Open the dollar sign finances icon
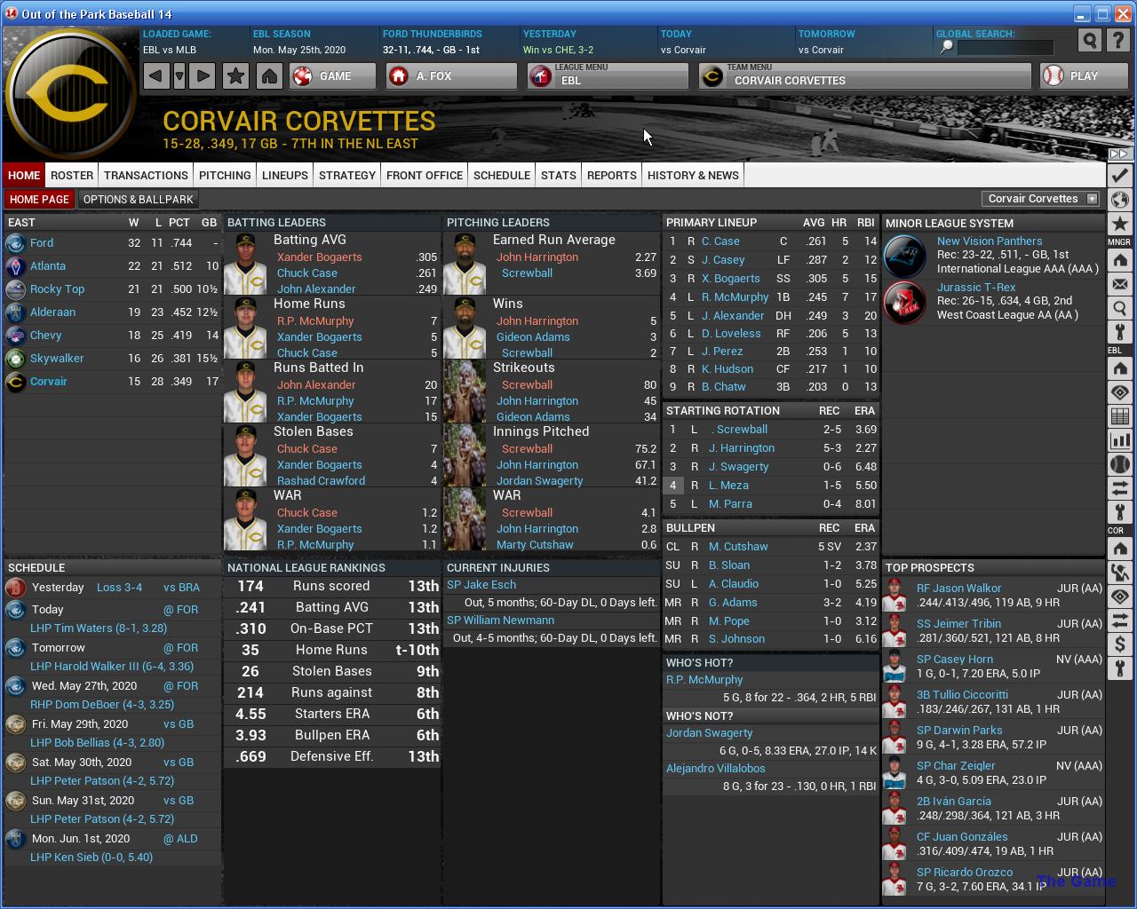Image resolution: width=1137 pixels, height=909 pixels. [1119, 644]
